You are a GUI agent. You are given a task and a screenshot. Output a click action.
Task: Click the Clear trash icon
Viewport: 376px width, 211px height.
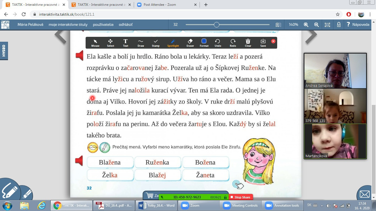[248, 43]
